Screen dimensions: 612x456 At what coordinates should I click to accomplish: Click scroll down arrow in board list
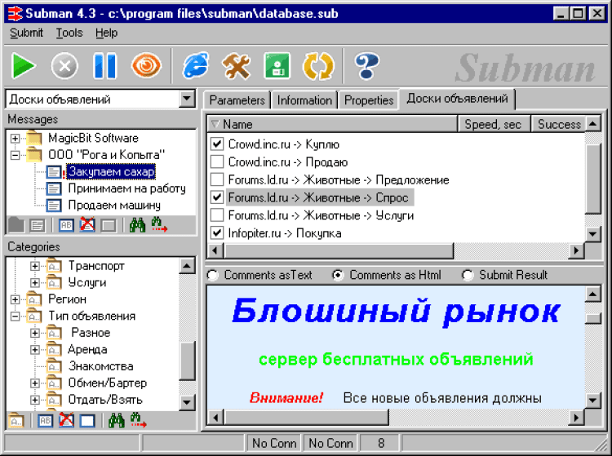point(593,233)
